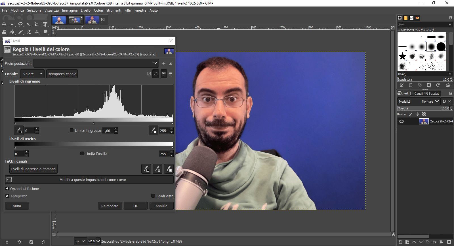Select the Eraser tool
Viewport: 454px width, 246px height.
tap(29, 32)
